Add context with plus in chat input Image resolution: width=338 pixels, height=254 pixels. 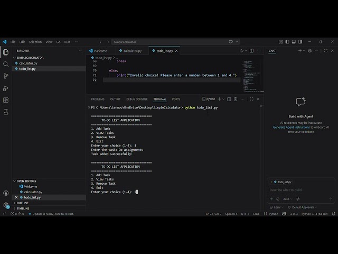pos(271,199)
